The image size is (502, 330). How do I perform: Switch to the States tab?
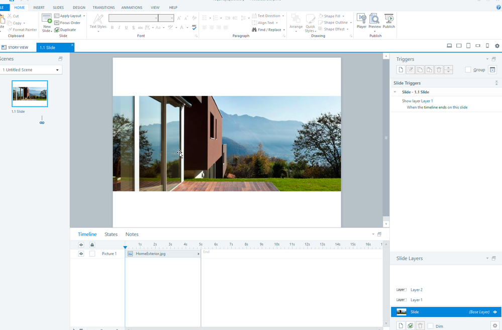[111, 235]
